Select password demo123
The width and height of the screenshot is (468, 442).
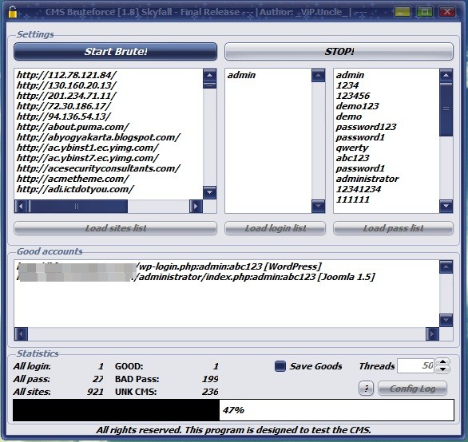[357, 106]
